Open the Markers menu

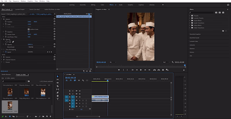point(23,1)
